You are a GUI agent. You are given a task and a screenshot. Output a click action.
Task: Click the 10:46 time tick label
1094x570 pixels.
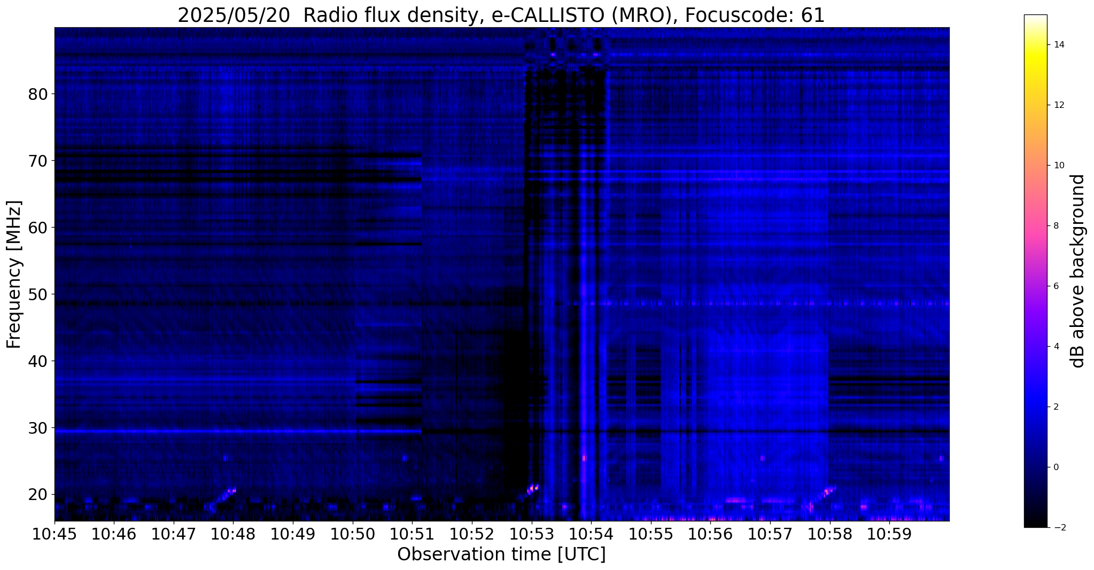(114, 534)
